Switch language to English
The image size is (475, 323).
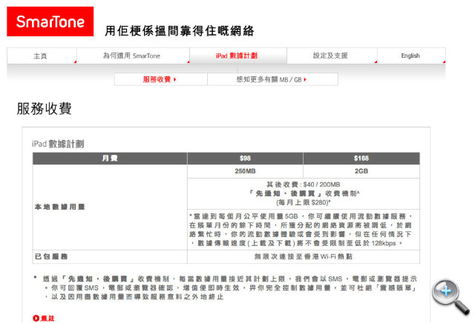point(411,56)
